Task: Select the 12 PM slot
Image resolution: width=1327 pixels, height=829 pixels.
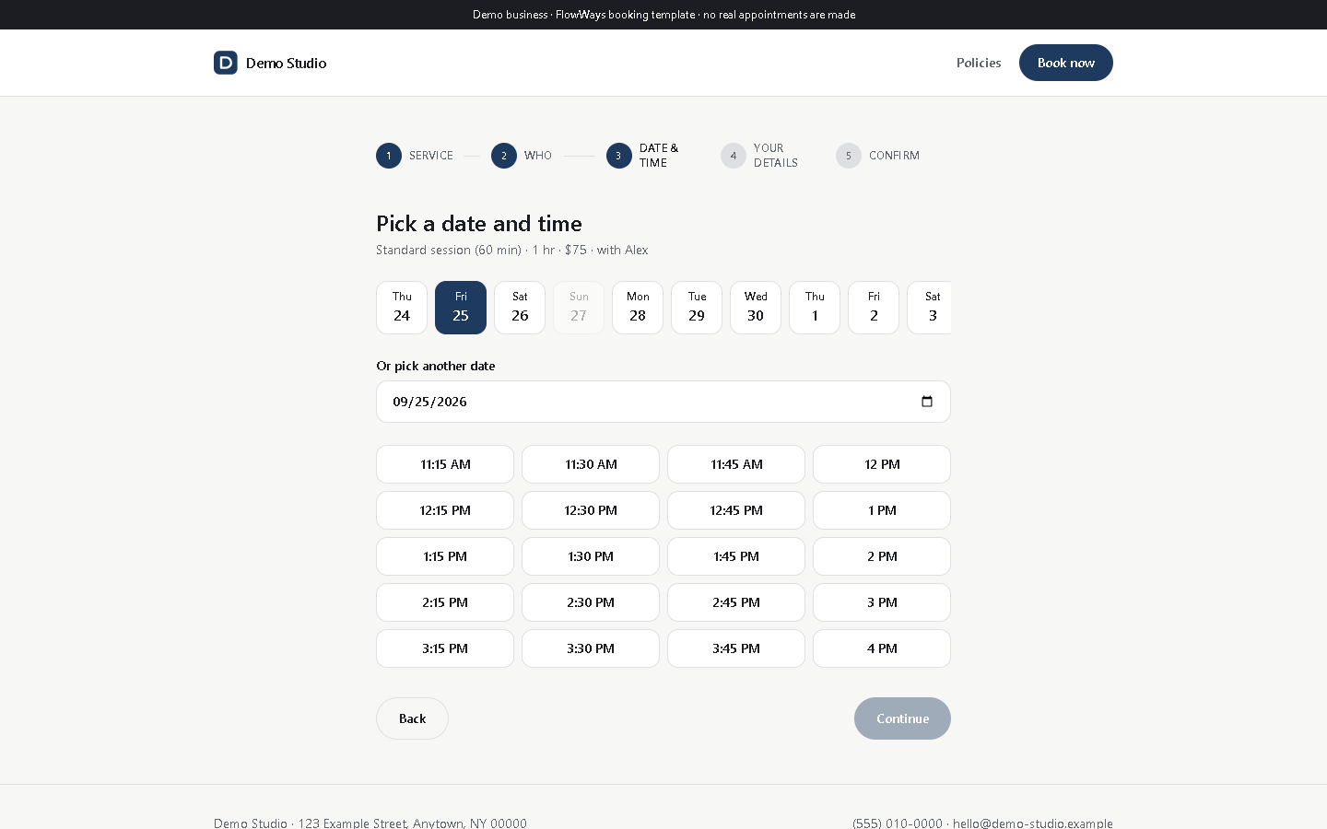Action: tap(882, 464)
